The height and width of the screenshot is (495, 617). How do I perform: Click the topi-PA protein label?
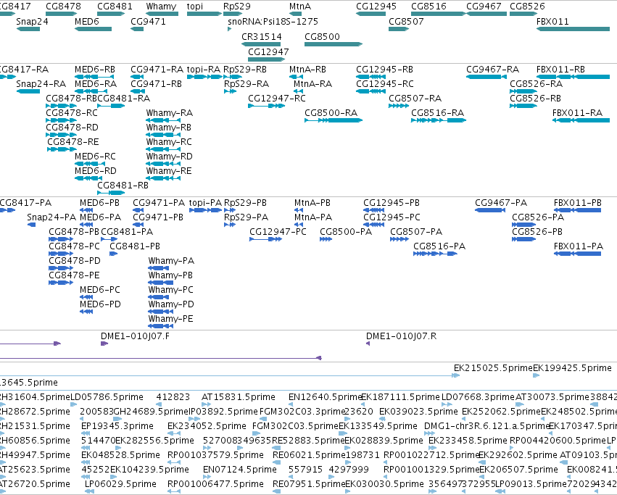pos(205,203)
